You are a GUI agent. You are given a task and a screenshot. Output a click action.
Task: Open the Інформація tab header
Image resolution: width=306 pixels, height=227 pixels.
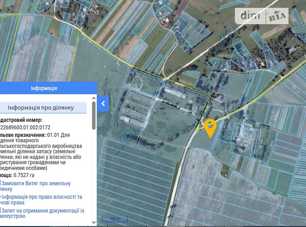click(44, 88)
